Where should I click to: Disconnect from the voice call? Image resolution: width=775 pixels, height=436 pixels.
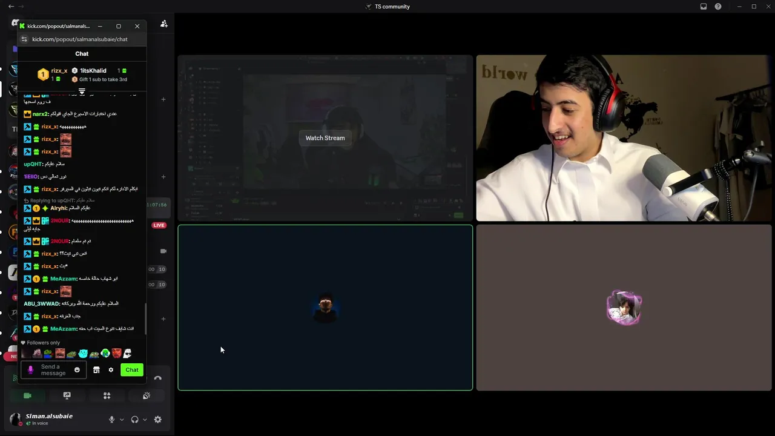pos(157,378)
